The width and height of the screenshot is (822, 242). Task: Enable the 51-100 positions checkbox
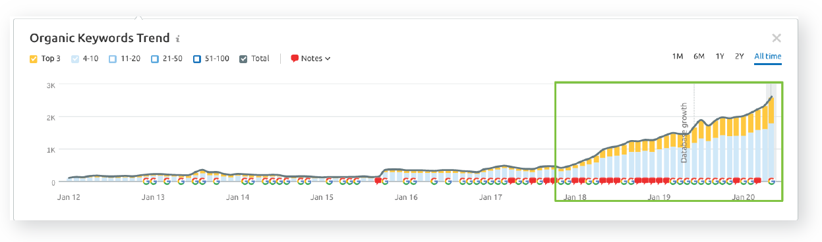pyautogui.click(x=197, y=59)
